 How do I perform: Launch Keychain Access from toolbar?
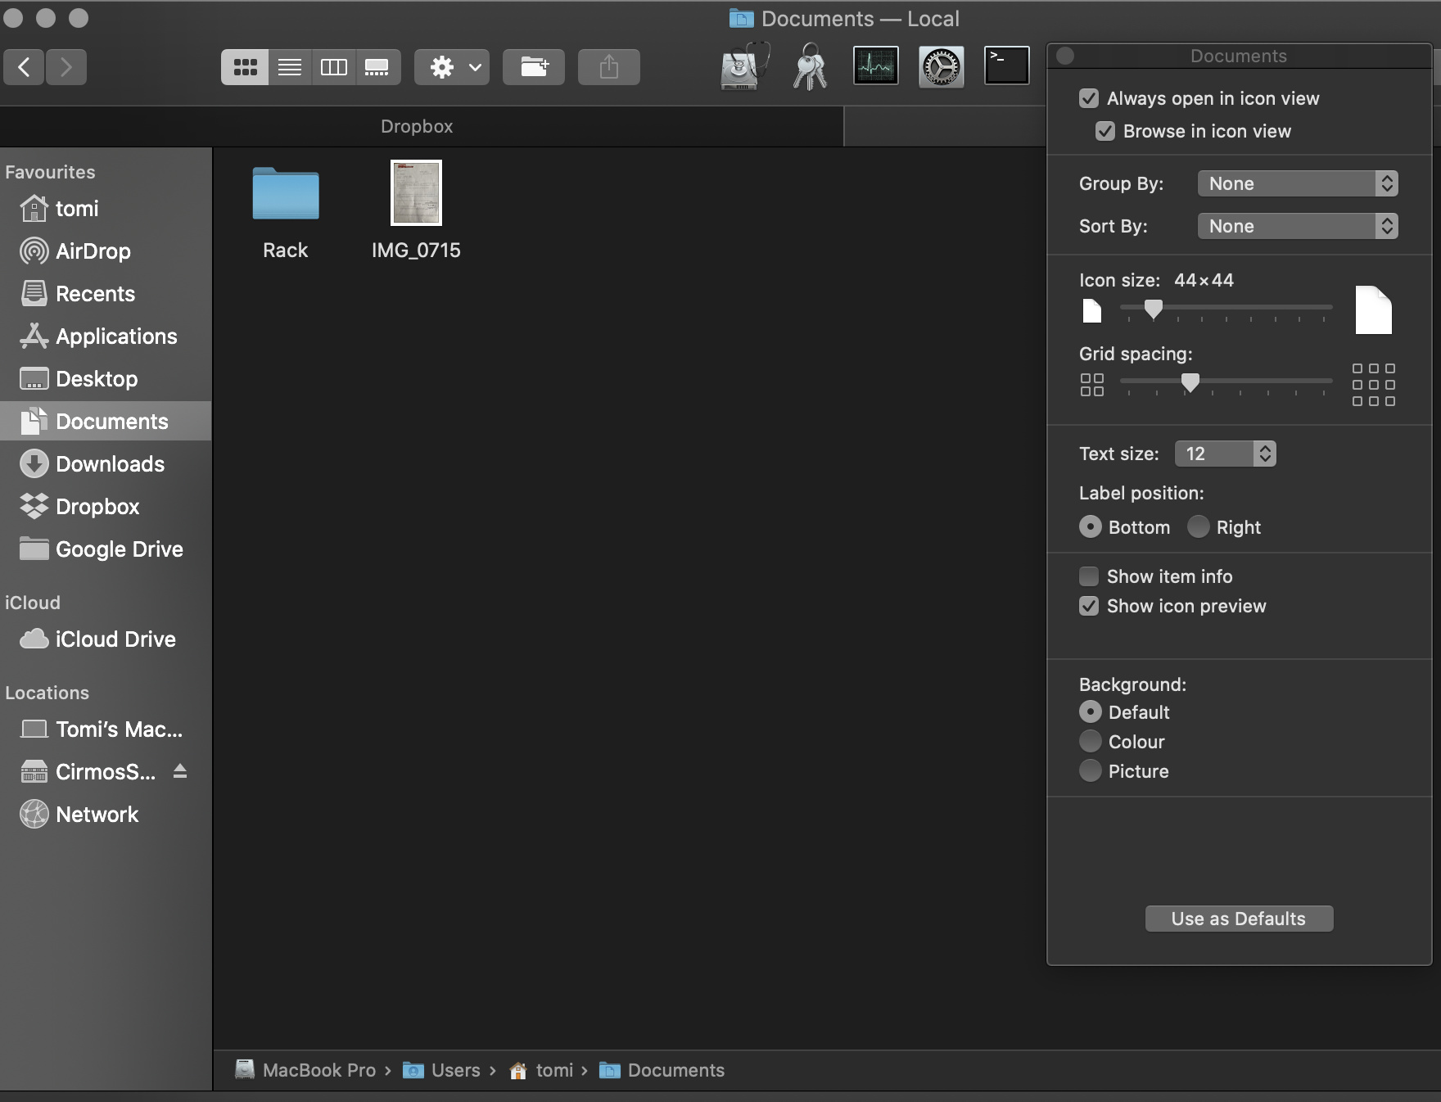click(x=810, y=66)
